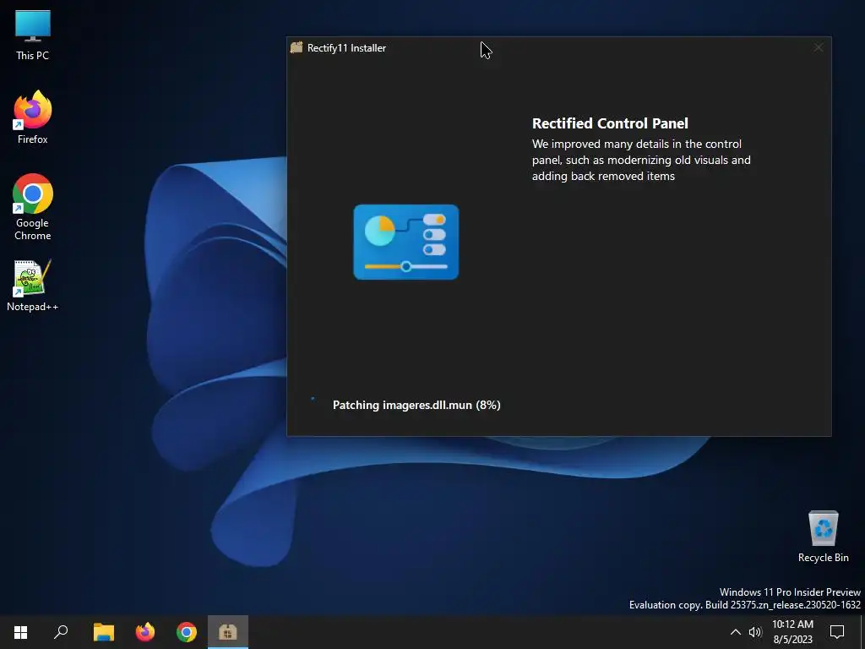This screenshot has width=865, height=649.
Task: Click the Control Panel illustration image
Action: 406,242
